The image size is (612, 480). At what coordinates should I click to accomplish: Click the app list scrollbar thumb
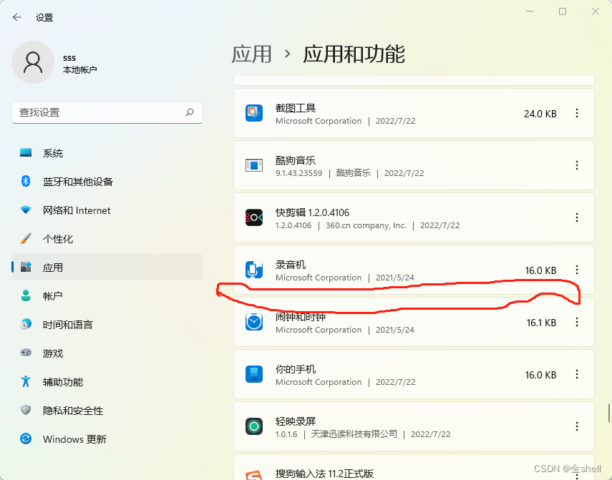coord(609,413)
